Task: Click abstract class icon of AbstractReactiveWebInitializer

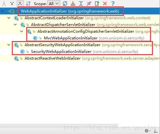Action: (16, 58)
